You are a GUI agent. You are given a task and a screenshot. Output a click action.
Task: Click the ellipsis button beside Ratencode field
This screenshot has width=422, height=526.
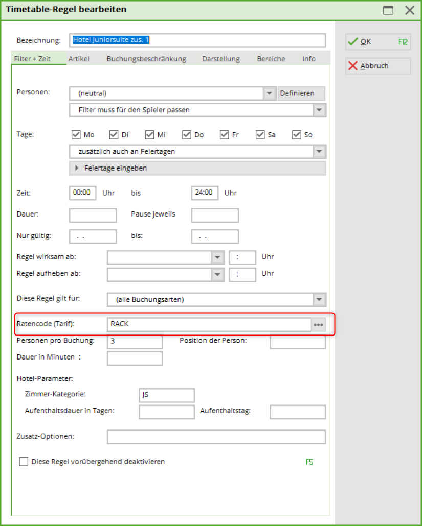tap(319, 325)
